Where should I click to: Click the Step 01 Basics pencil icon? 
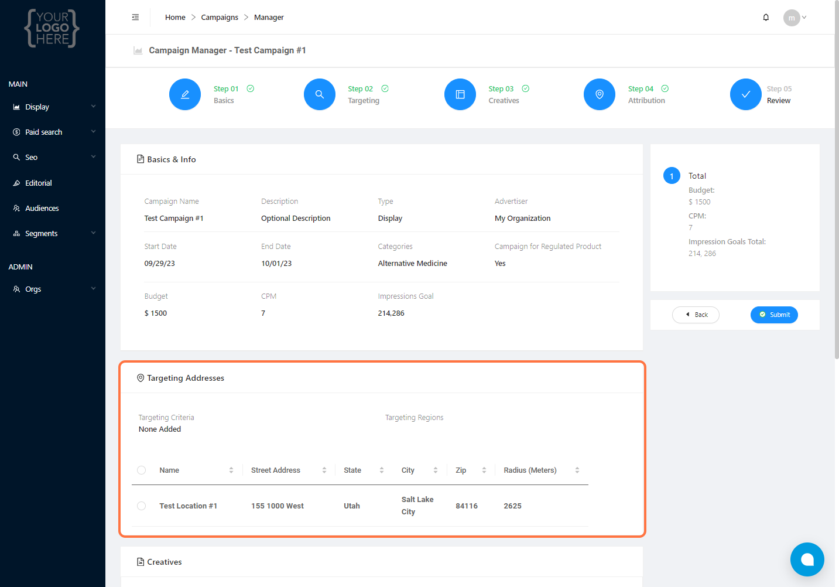[185, 94]
